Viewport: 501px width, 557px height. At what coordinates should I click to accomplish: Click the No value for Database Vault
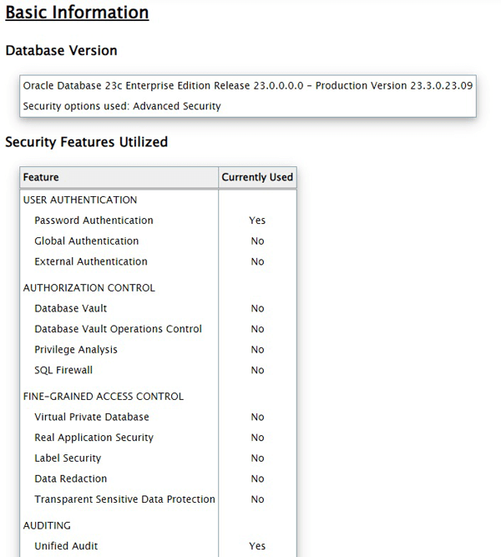257,308
